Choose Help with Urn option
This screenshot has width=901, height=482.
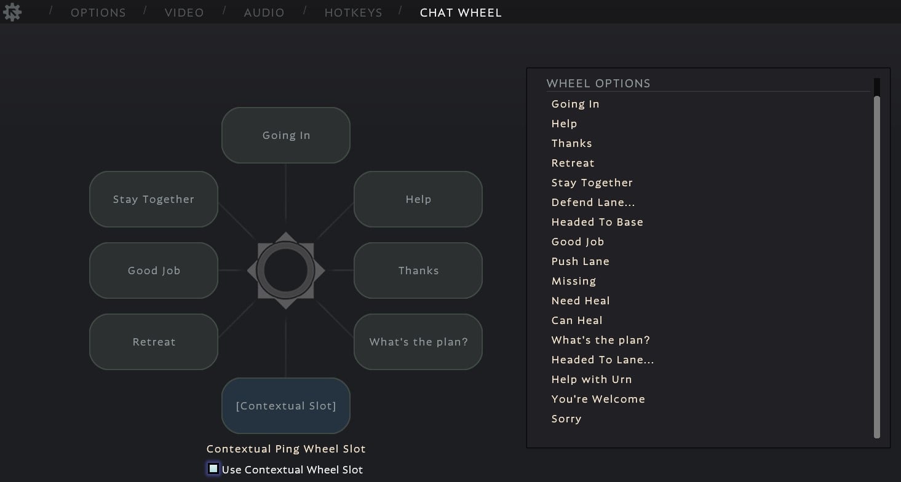tap(592, 379)
